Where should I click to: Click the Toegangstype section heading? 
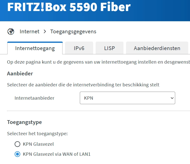[25, 122]
